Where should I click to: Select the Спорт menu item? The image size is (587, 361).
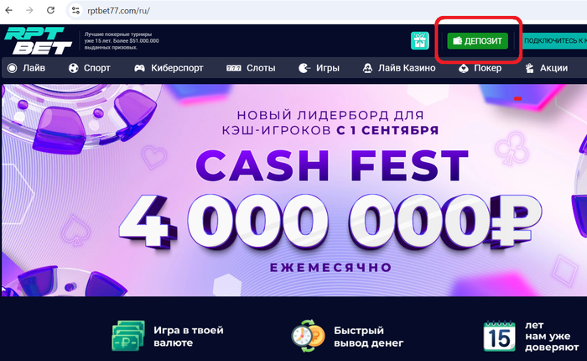coord(89,68)
